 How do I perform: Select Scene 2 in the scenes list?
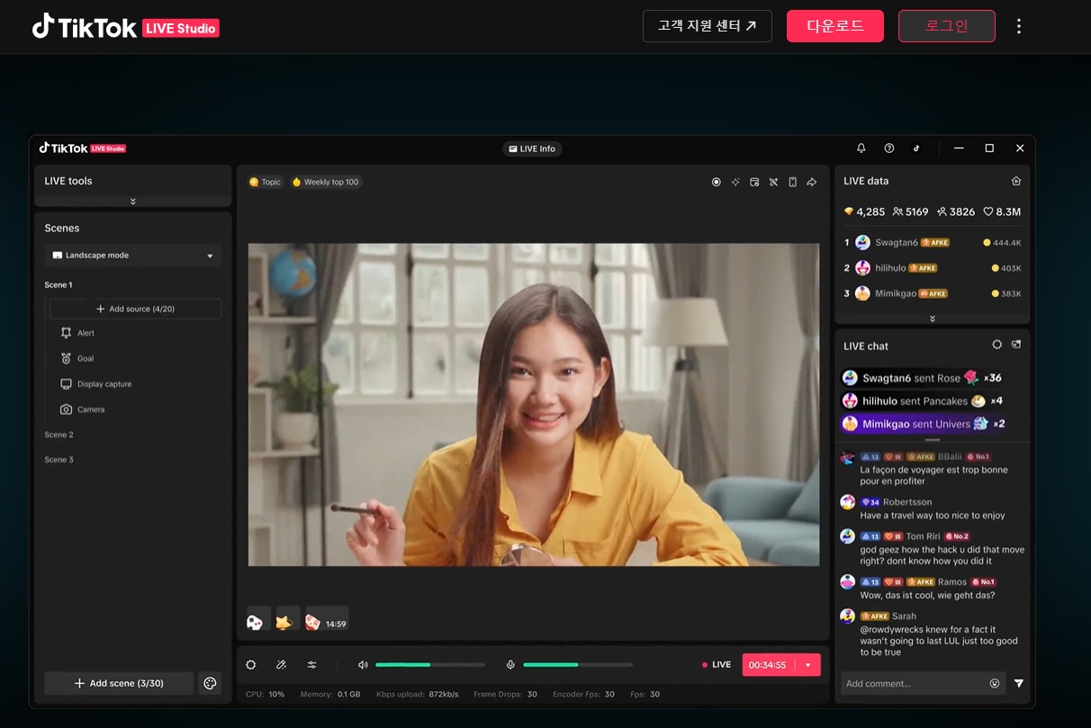click(59, 435)
